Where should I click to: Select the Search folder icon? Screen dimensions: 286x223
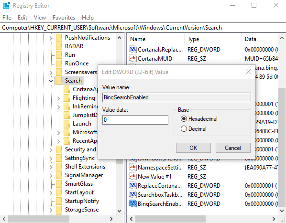click(x=59, y=81)
